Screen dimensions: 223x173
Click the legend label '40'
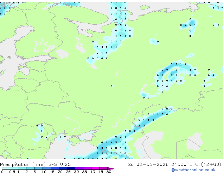(x=93, y=172)
